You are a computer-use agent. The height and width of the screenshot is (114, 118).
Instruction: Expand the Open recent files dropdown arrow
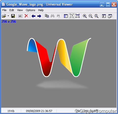click(x=8, y=16)
